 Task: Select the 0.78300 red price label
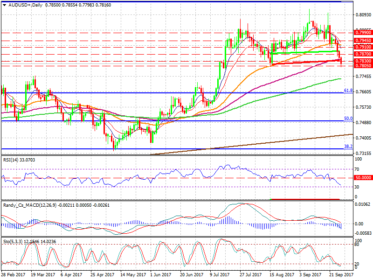[x=363, y=61]
